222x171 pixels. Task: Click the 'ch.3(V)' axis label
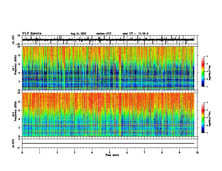[x=13, y=143]
